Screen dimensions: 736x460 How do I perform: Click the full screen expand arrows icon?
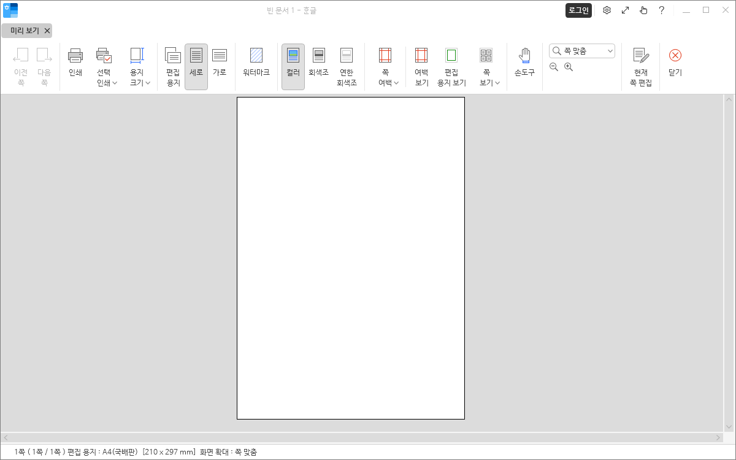625,10
